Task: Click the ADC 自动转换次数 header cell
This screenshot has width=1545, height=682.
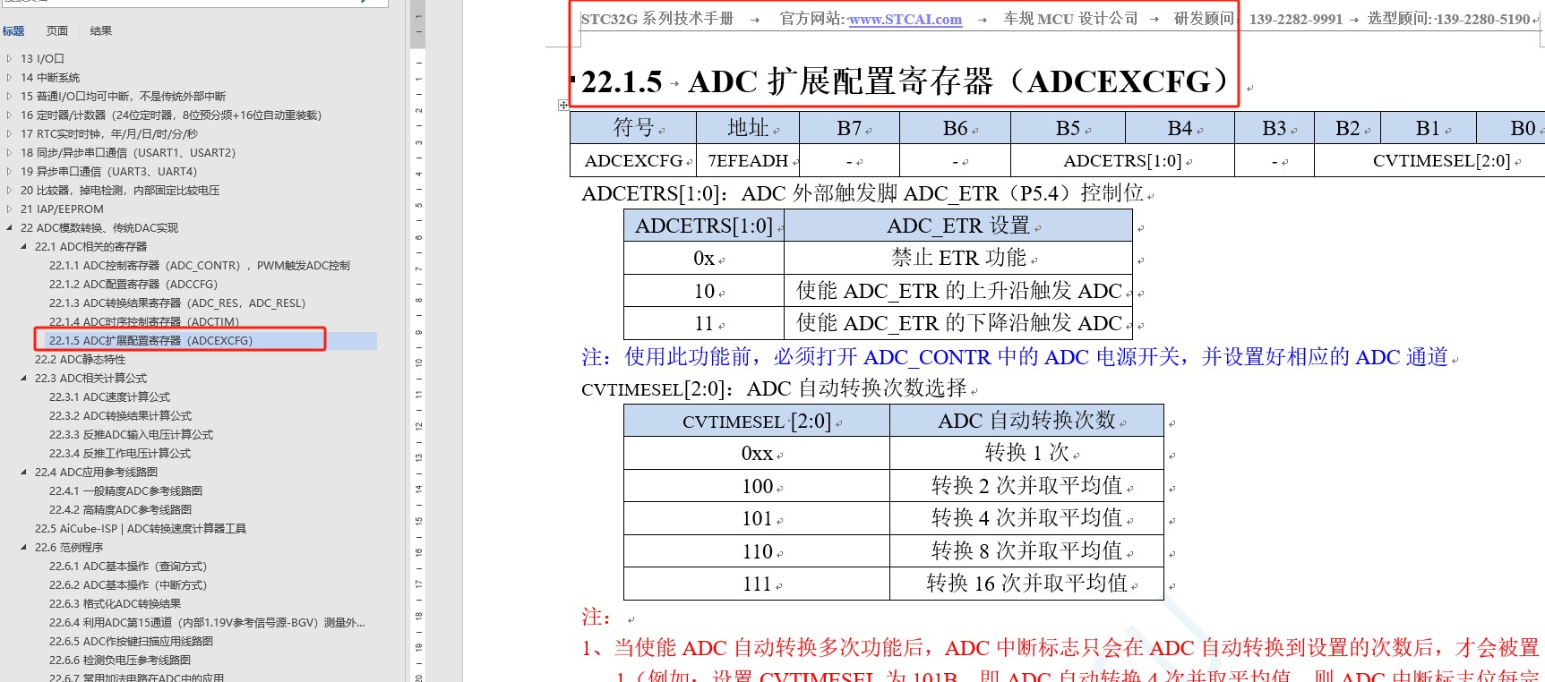Action: (x=1026, y=421)
